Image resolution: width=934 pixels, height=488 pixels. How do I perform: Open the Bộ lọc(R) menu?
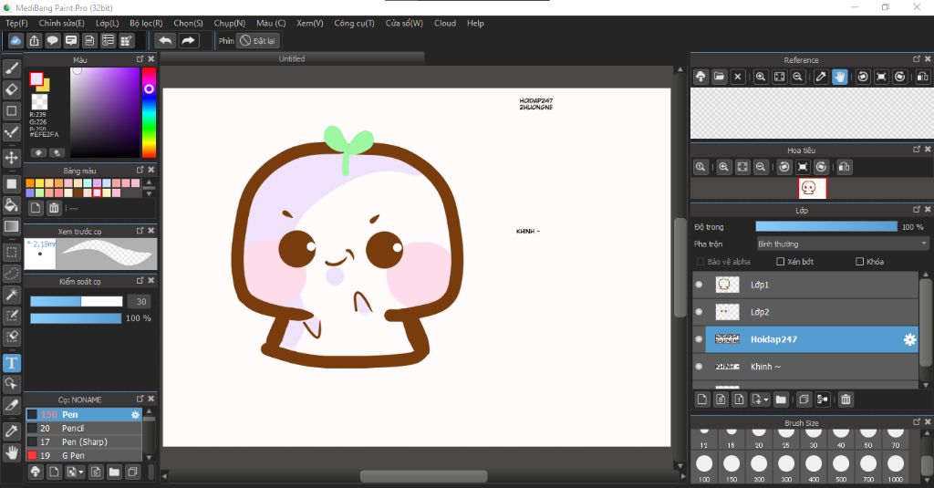tap(146, 23)
